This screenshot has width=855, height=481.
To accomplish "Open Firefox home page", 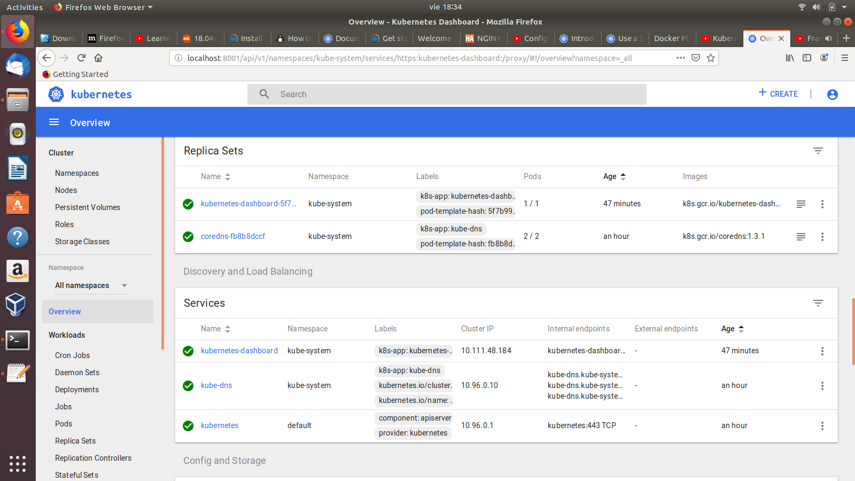I will (x=98, y=58).
